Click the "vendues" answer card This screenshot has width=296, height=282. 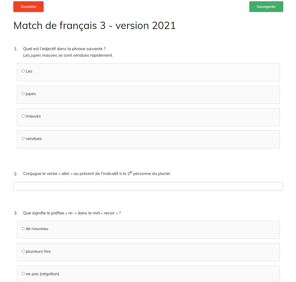click(148, 140)
